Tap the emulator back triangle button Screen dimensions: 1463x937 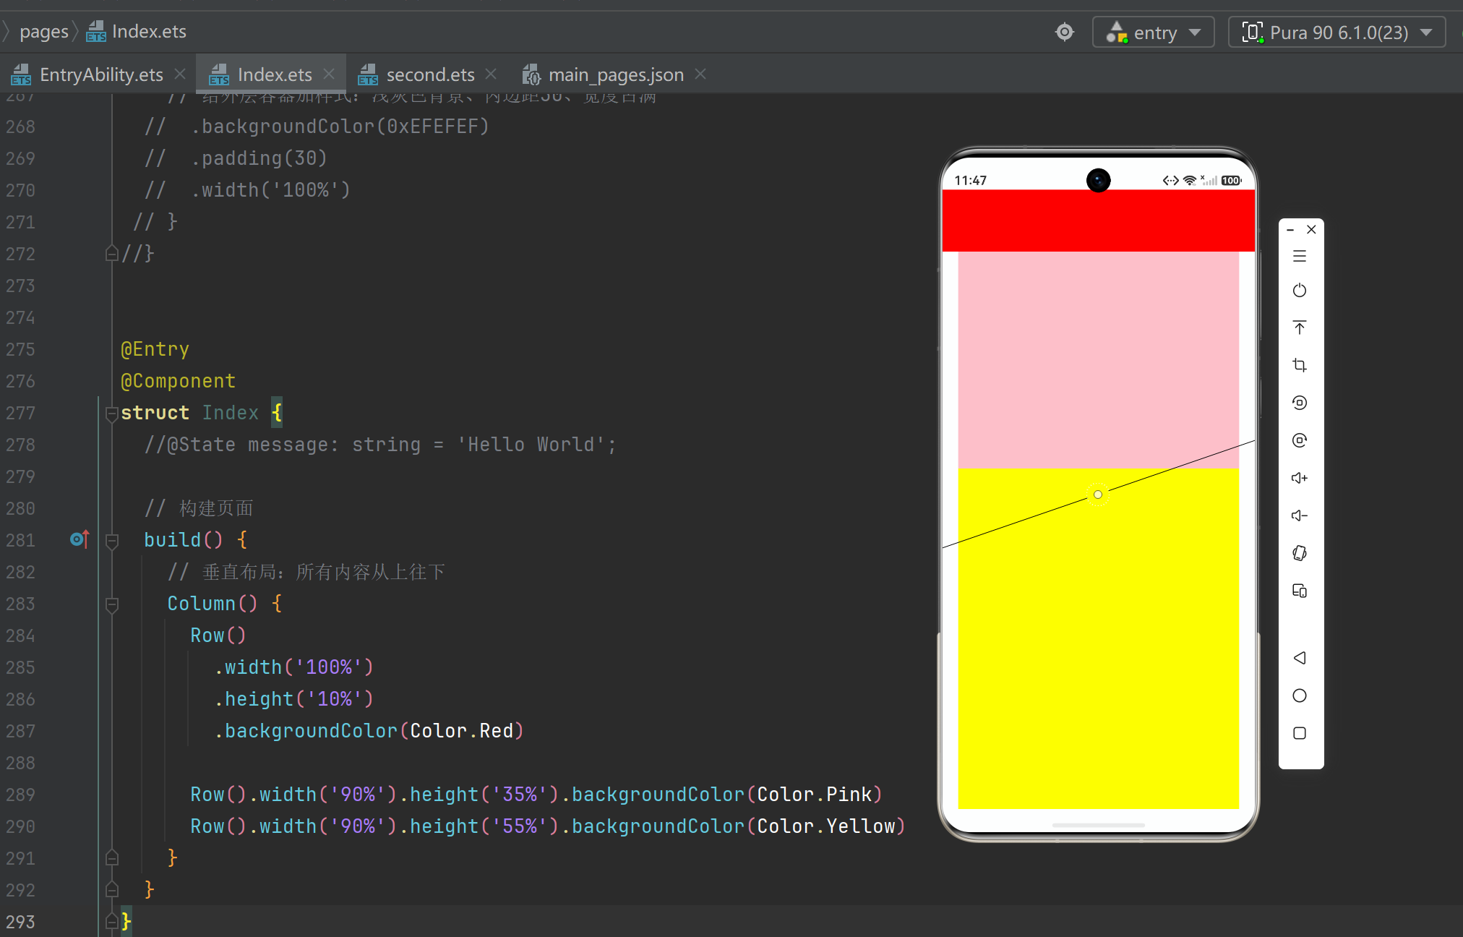[1299, 658]
